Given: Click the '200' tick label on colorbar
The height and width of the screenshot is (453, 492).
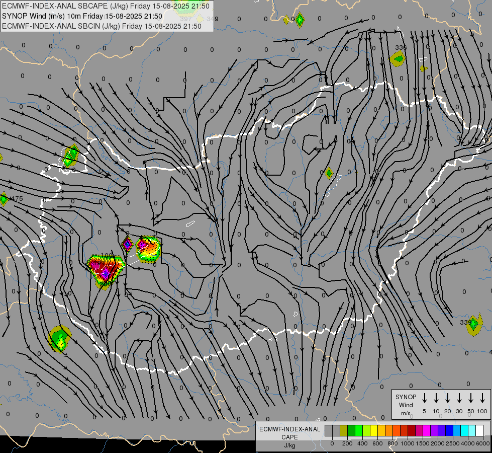Looking at the screenshot, I should (347, 443).
